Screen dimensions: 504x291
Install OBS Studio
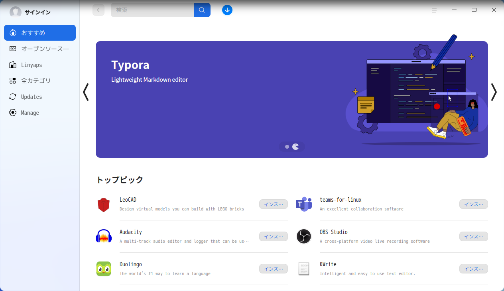[474, 236]
